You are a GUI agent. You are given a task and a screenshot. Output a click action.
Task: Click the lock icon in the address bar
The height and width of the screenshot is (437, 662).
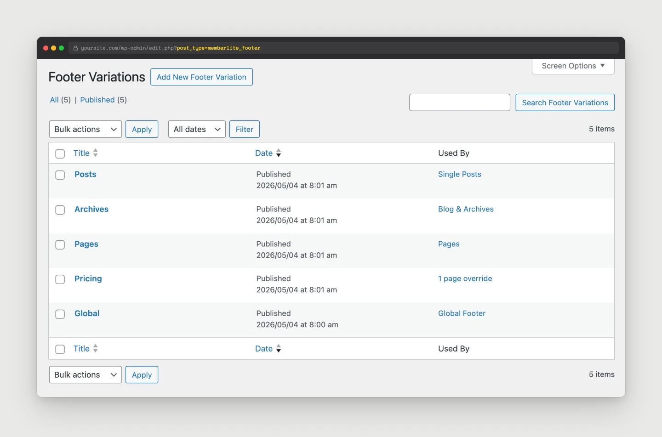[76, 48]
